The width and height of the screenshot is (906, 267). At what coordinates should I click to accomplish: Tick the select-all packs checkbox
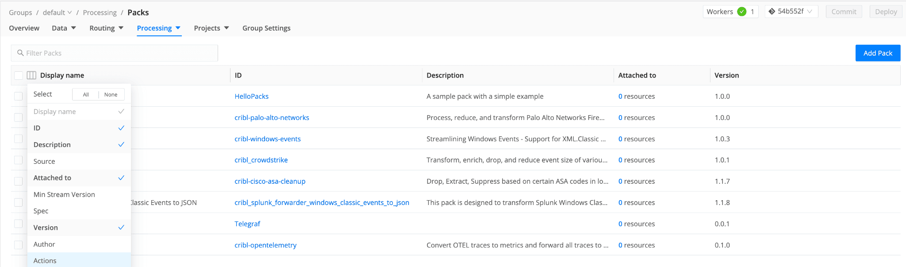click(19, 75)
